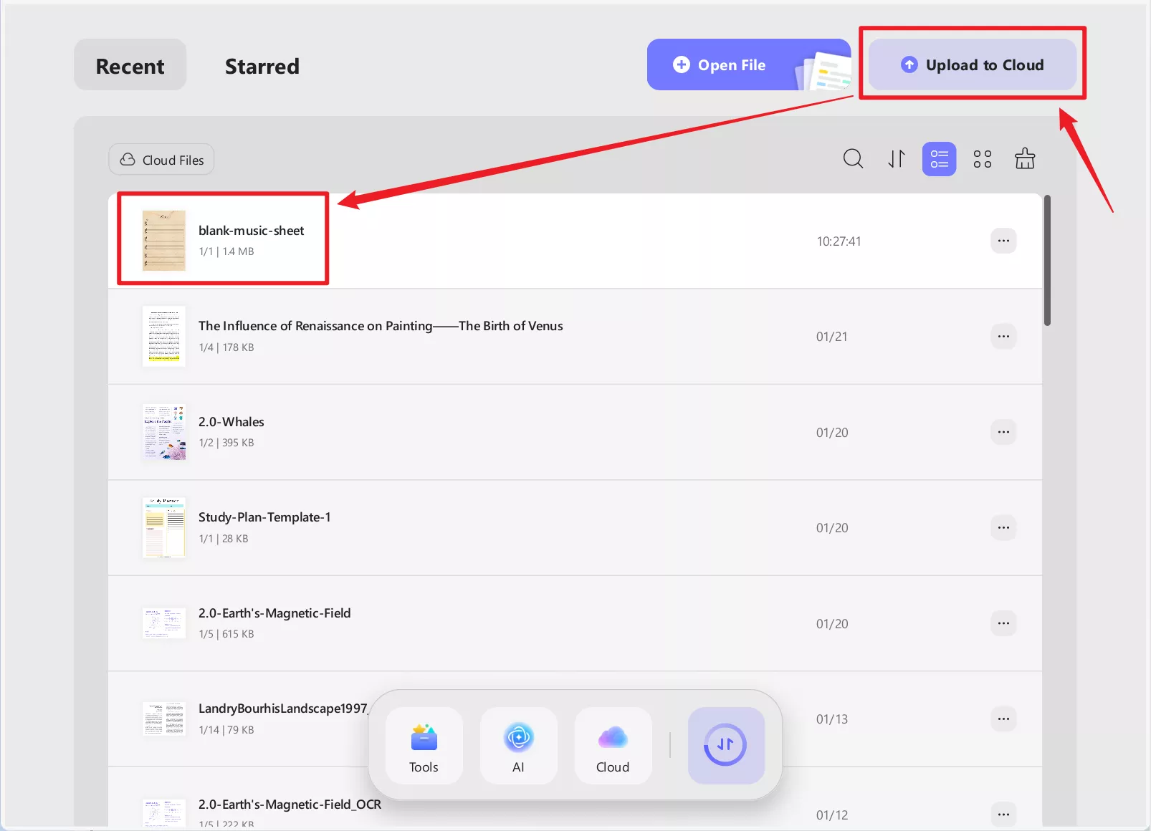This screenshot has width=1151, height=831.
Task: Open the search icon above the file list
Action: coord(853,158)
